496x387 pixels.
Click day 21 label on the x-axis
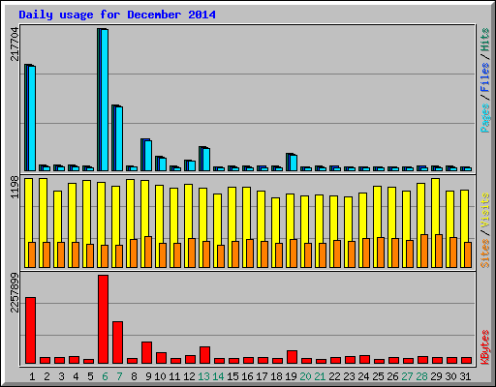(320, 376)
